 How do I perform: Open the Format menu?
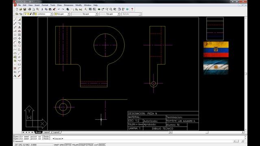[x=45, y=5]
